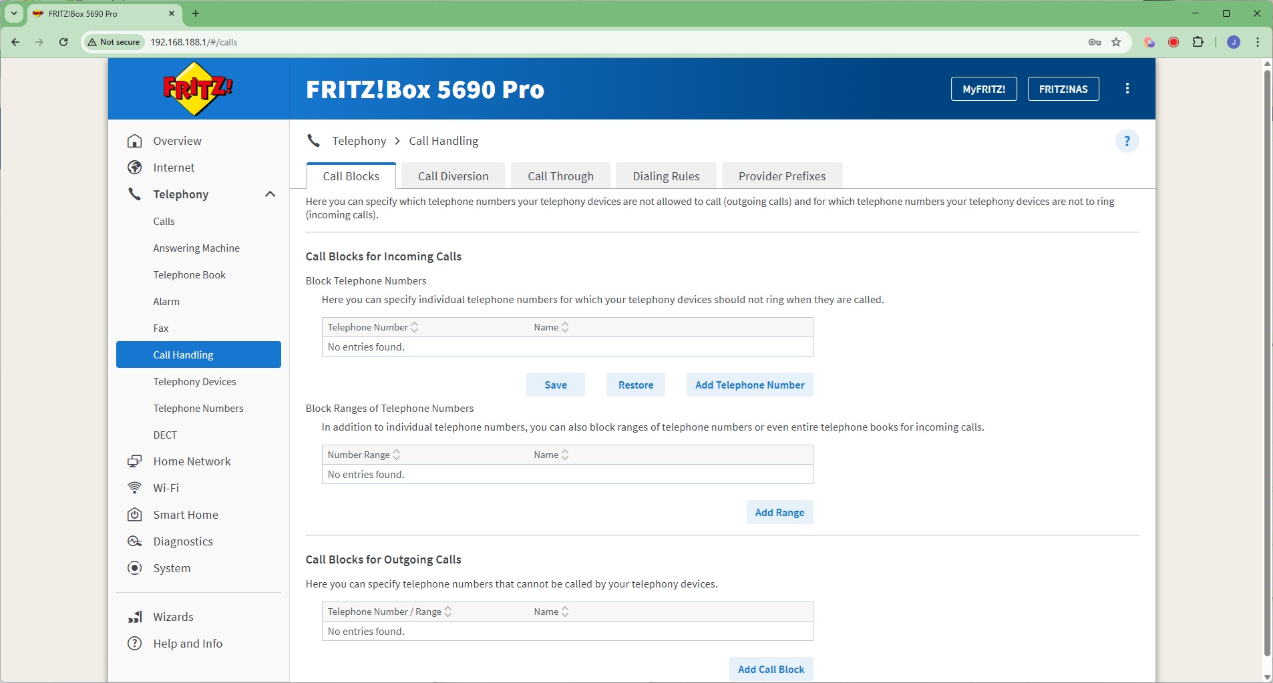Click the Wi-Fi signal icon

pyautogui.click(x=135, y=488)
